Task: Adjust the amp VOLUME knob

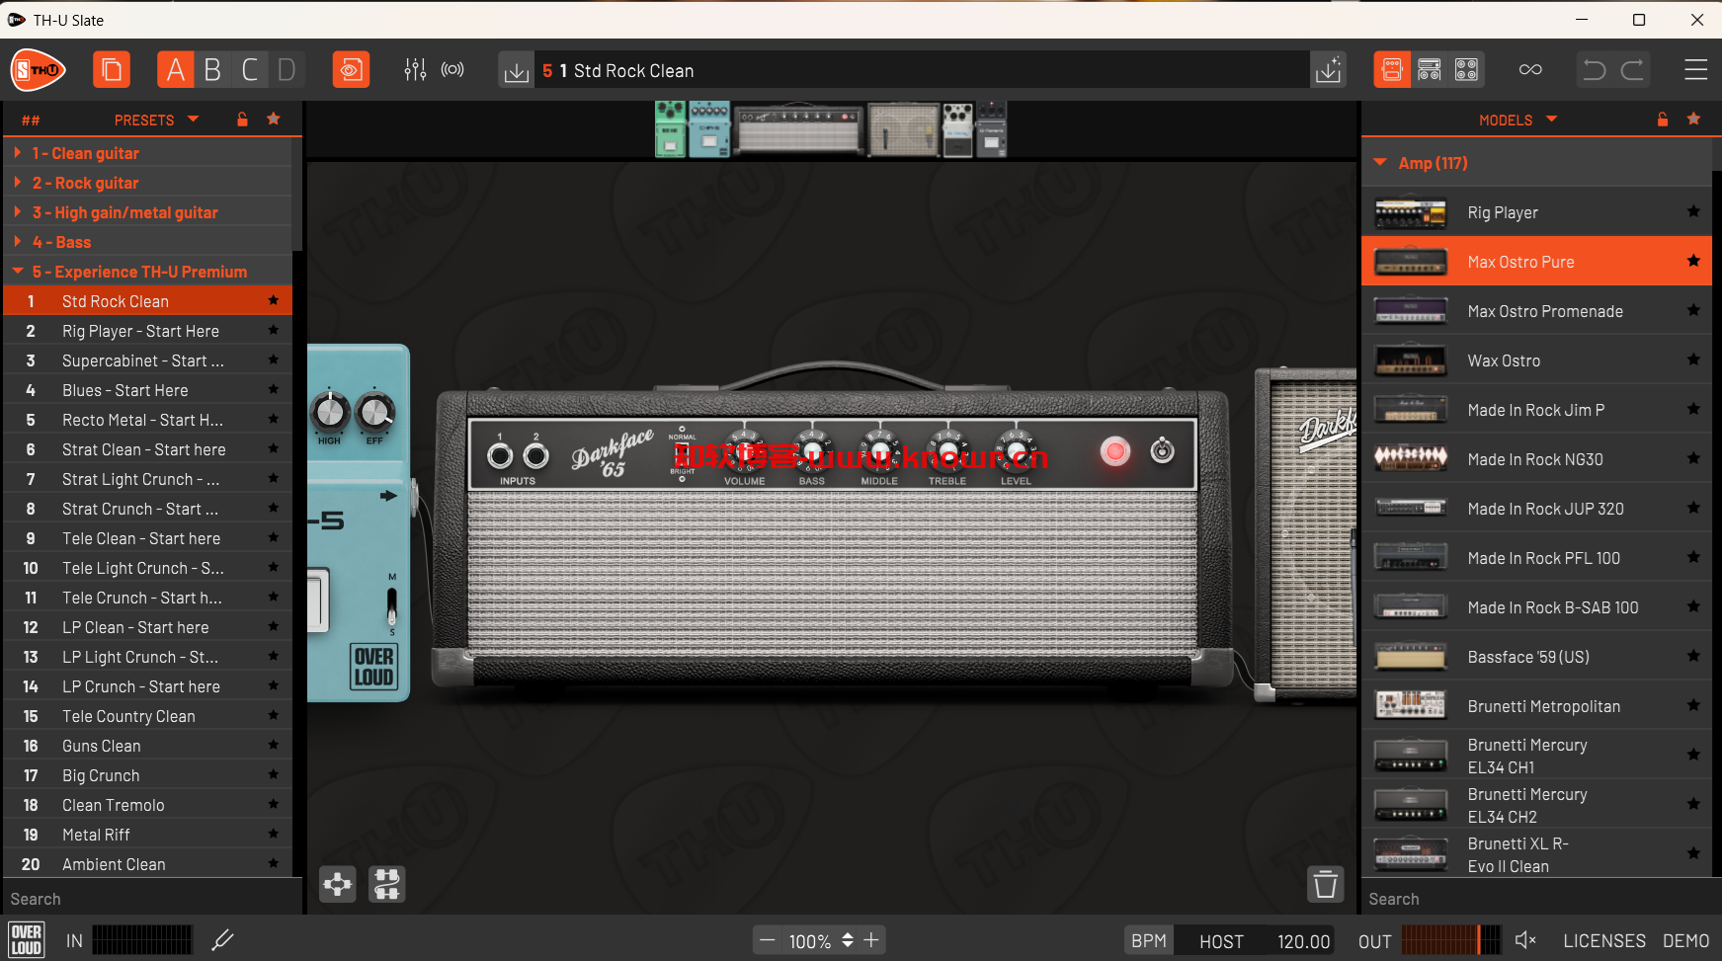Action: (x=743, y=451)
